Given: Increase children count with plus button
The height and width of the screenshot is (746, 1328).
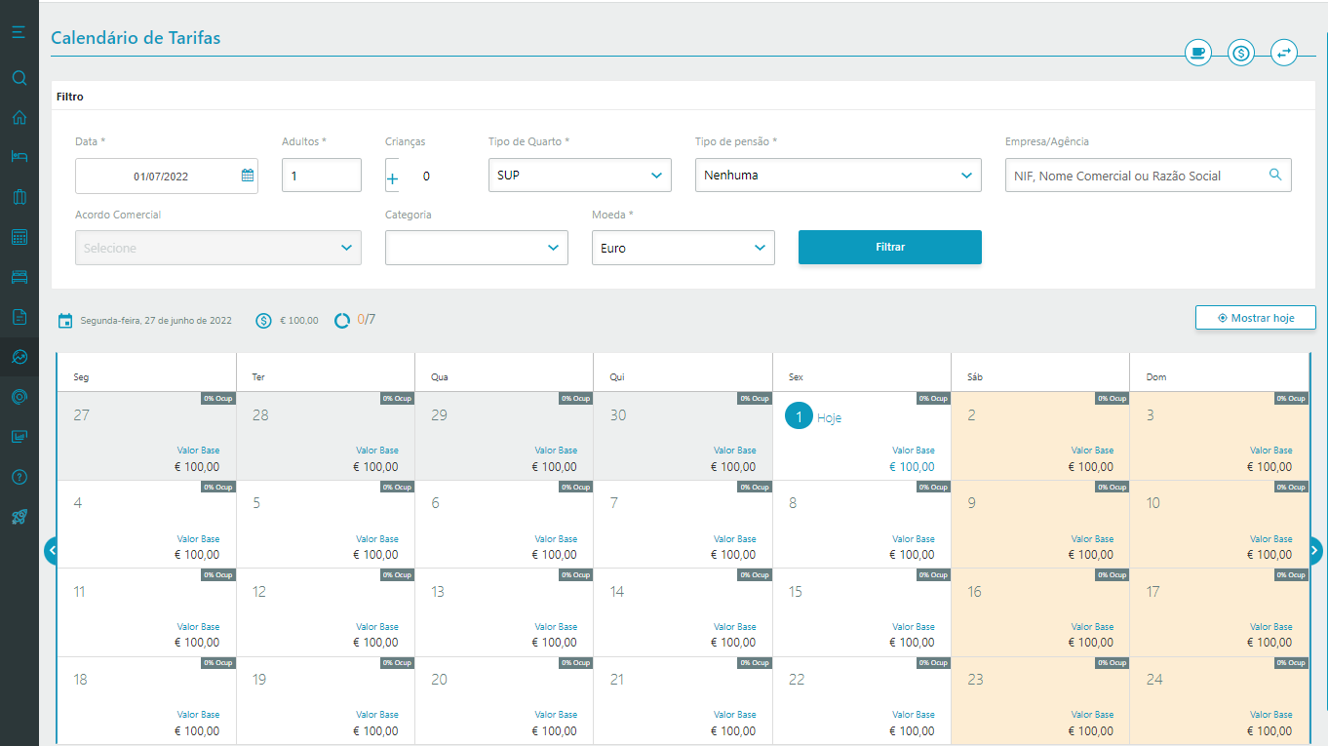Looking at the screenshot, I should [x=393, y=178].
